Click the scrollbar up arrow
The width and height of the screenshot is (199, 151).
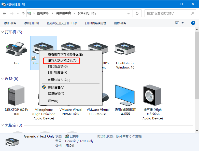tap(197, 30)
